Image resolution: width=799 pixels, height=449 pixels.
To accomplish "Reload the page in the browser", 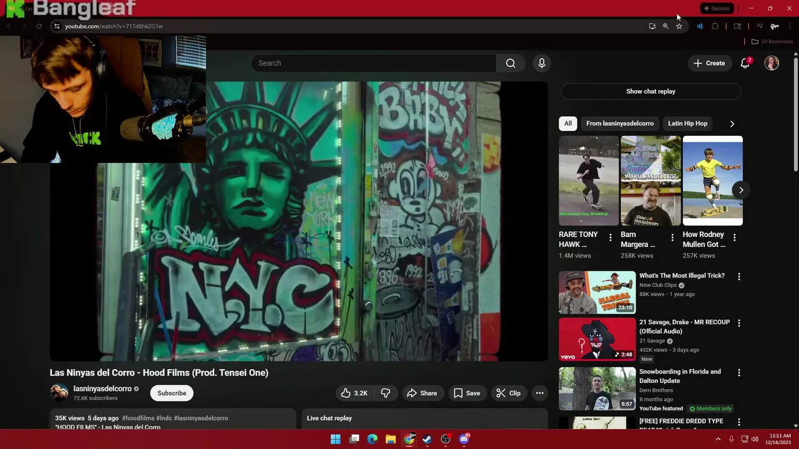I will point(39,26).
